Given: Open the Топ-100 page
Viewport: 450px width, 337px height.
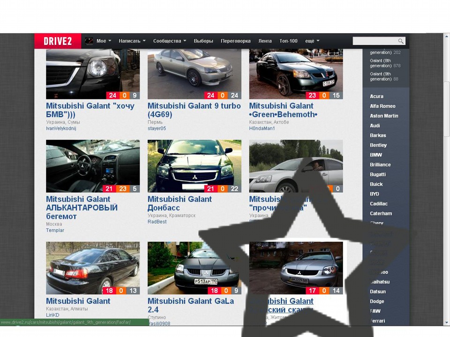Looking at the screenshot, I should (x=288, y=41).
